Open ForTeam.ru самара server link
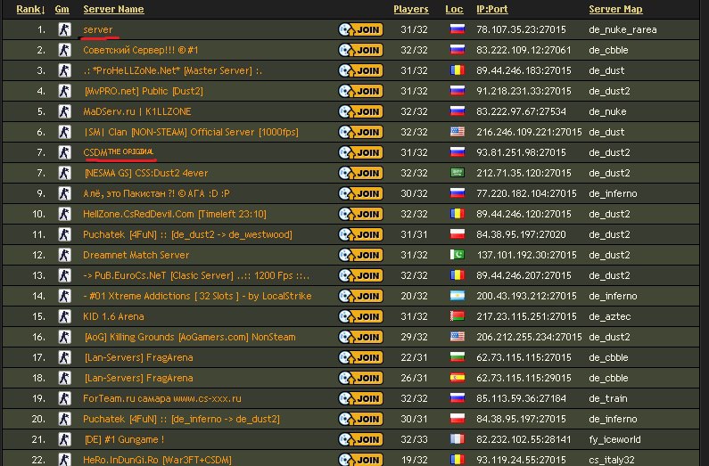The width and height of the screenshot is (709, 466). point(162,398)
